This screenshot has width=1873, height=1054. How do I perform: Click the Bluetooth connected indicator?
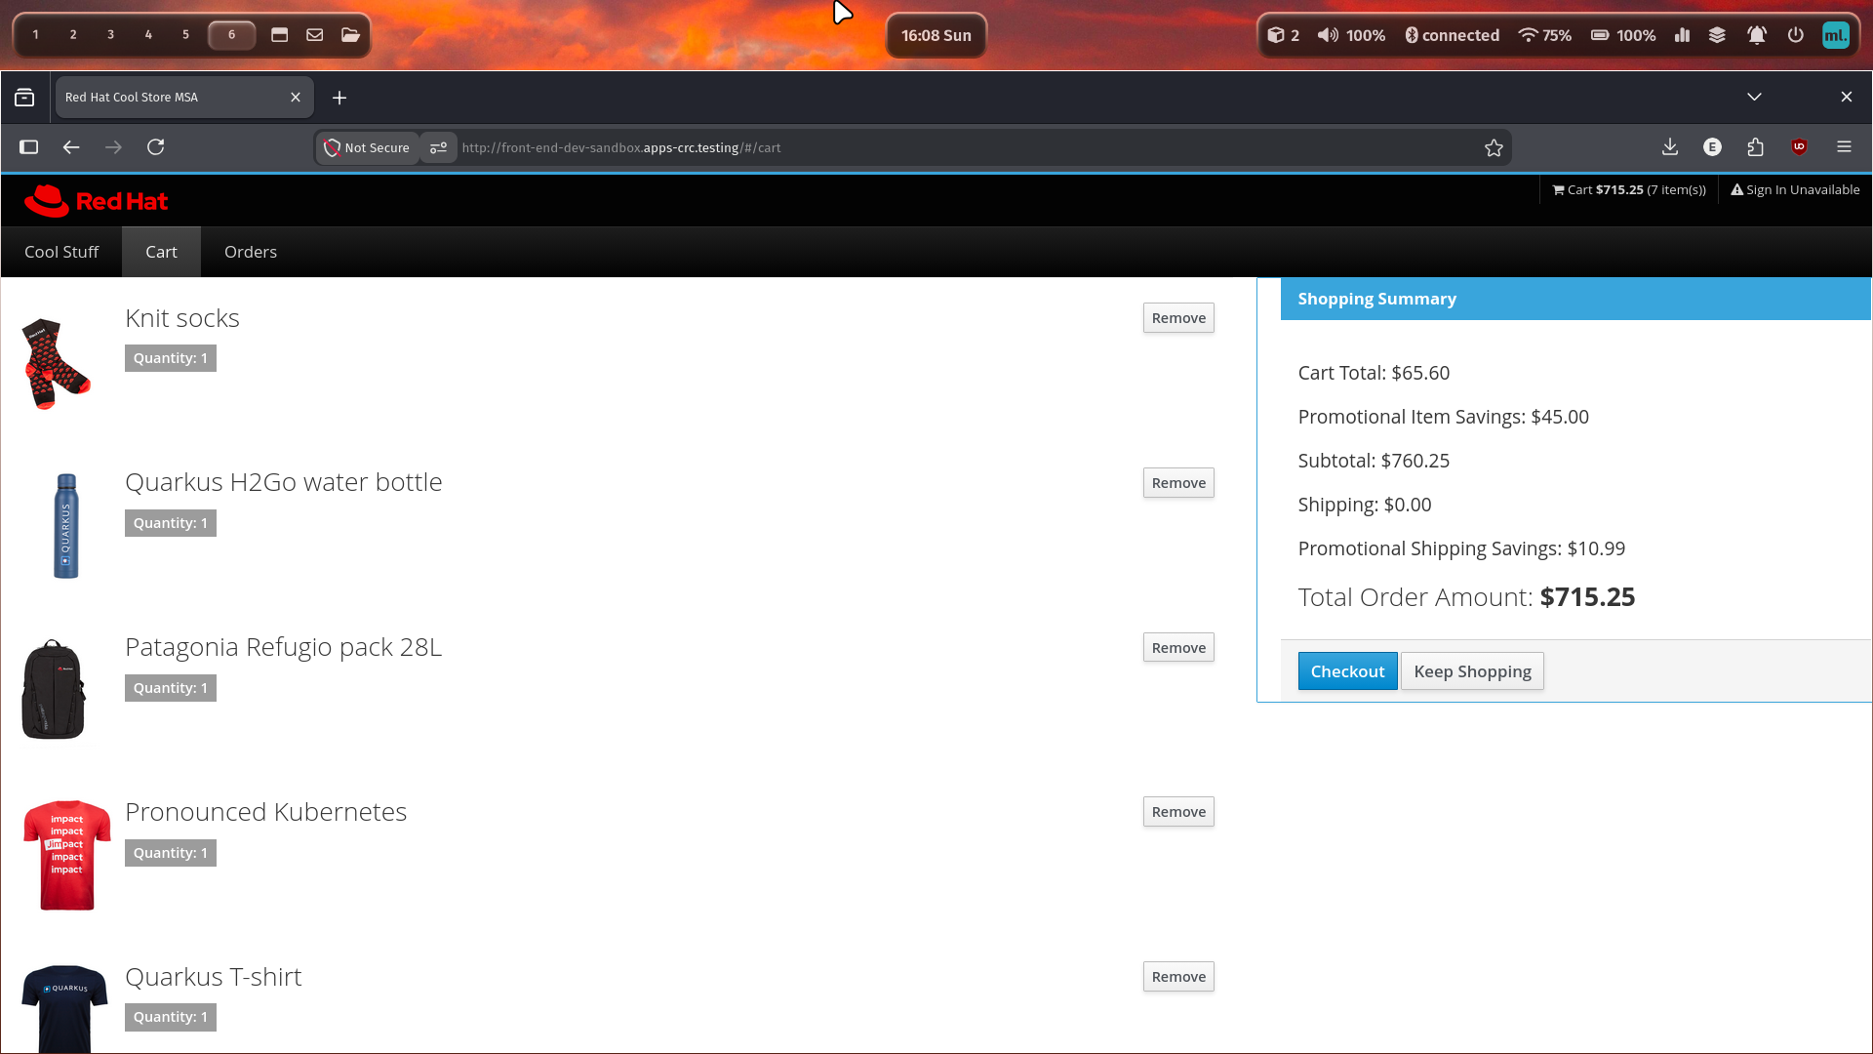1452,35
